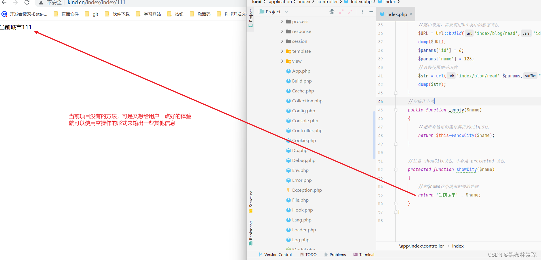Open the Terminal tool window
The height and width of the screenshot is (260, 541).
click(x=364, y=255)
